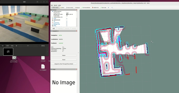Enable the RobotModel display checkbox
The height and width of the screenshot is (93, 179).
[x=67, y=20]
